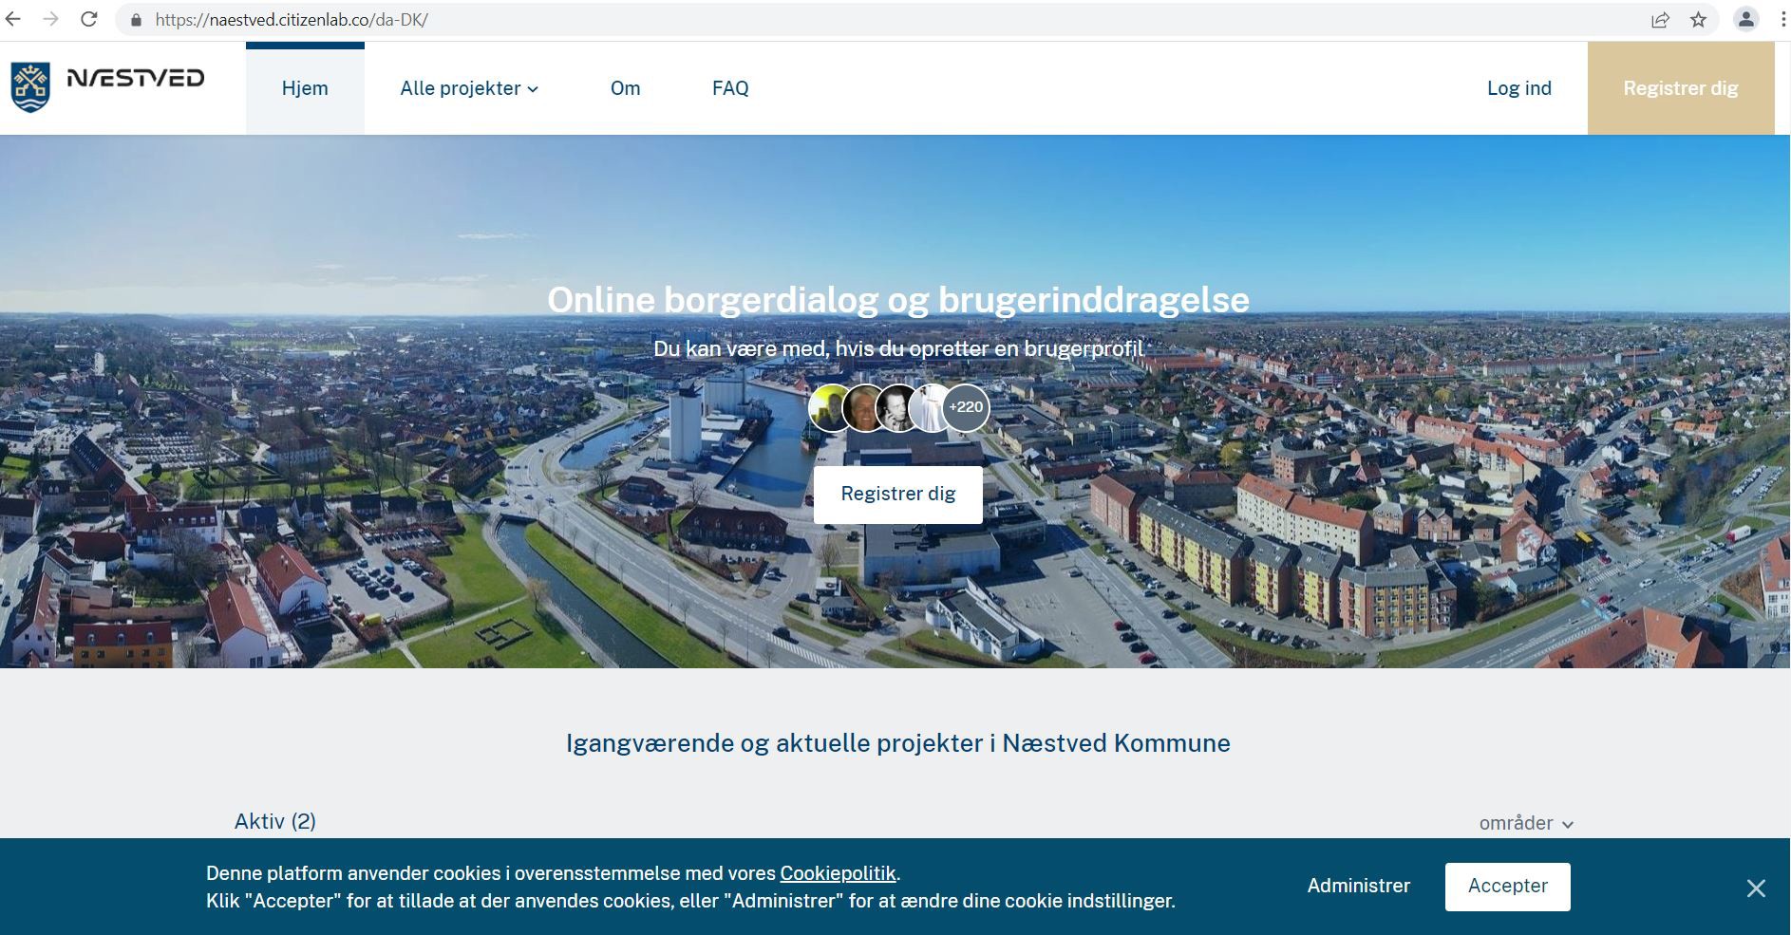Open the områder filter dropdown
This screenshot has width=1791, height=935.
1525,823
